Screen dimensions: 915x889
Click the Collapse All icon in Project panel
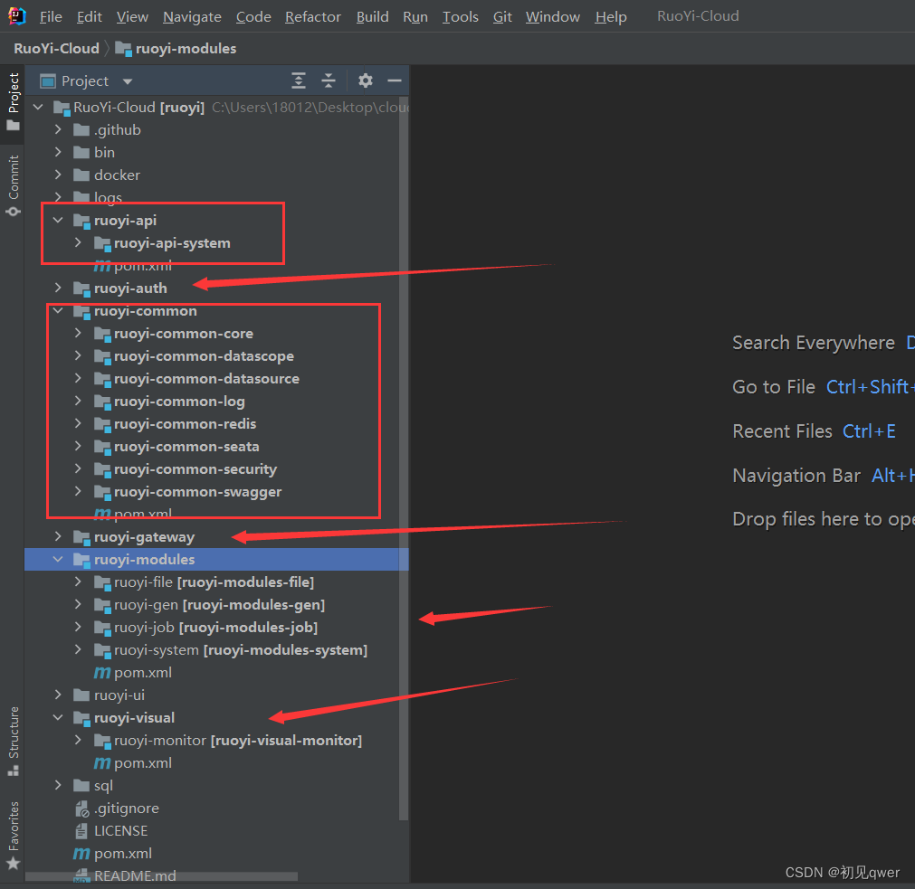(329, 80)
